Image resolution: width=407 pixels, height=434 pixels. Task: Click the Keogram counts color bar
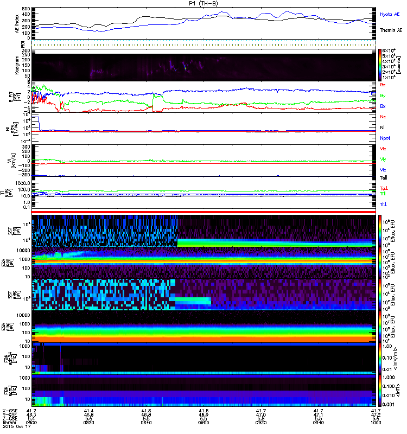[381, 65]
